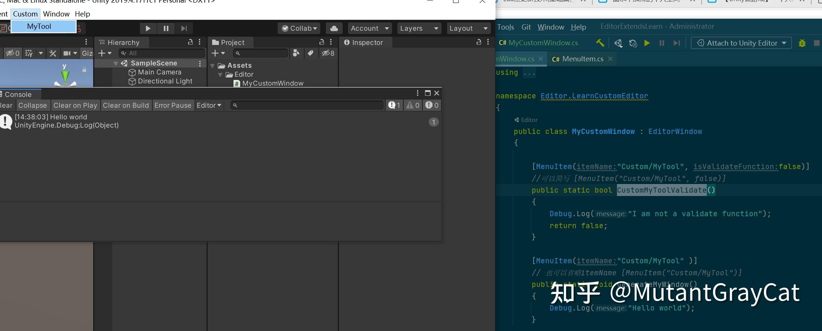Open the Scene view options menu
Image resolution: width=822 pixels, height=331 pixels.
coord(86,42)
